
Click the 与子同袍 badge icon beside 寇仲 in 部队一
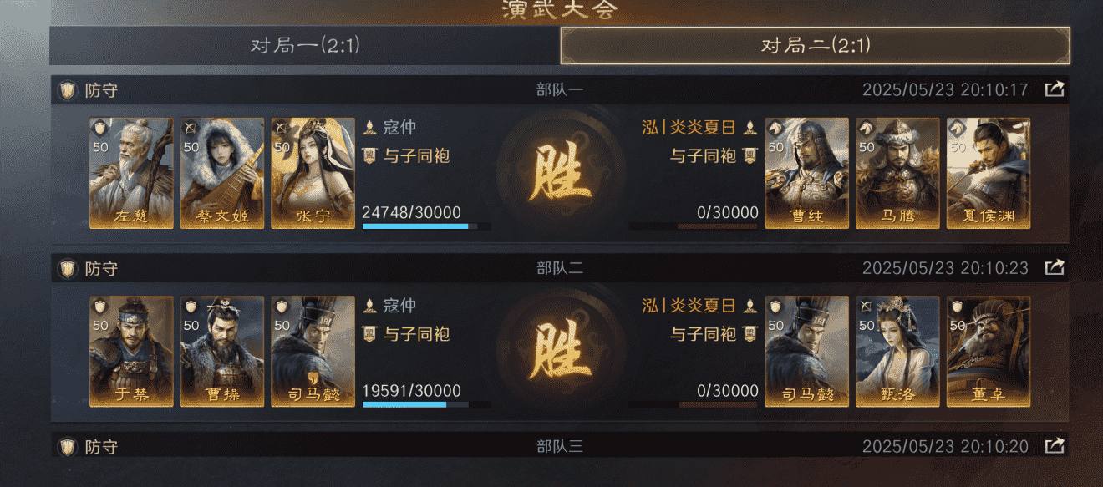click(x=370, y=155)
